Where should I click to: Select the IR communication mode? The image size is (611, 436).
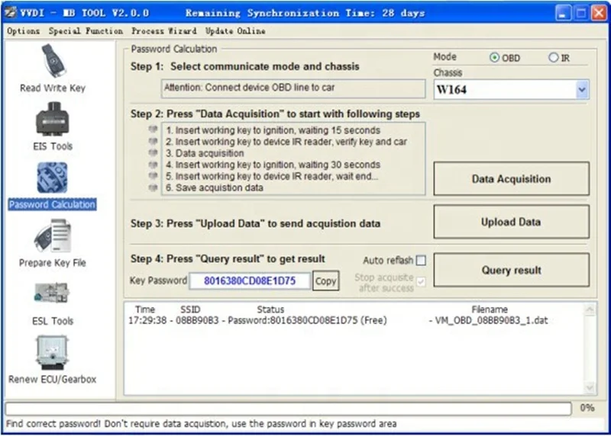pyautogui.click(x=554, y=58)
